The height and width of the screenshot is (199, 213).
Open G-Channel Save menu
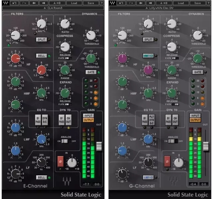[x=197, y=3]
